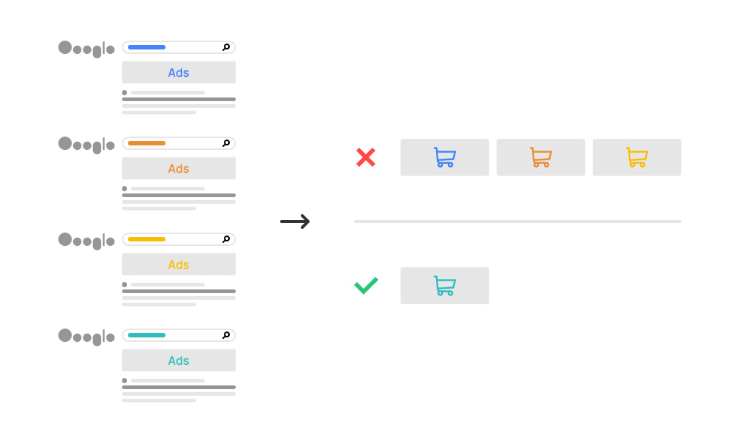This screenshot has width=739, height=443.
Task: Click the red X mark
Action: tap(366, 157)
